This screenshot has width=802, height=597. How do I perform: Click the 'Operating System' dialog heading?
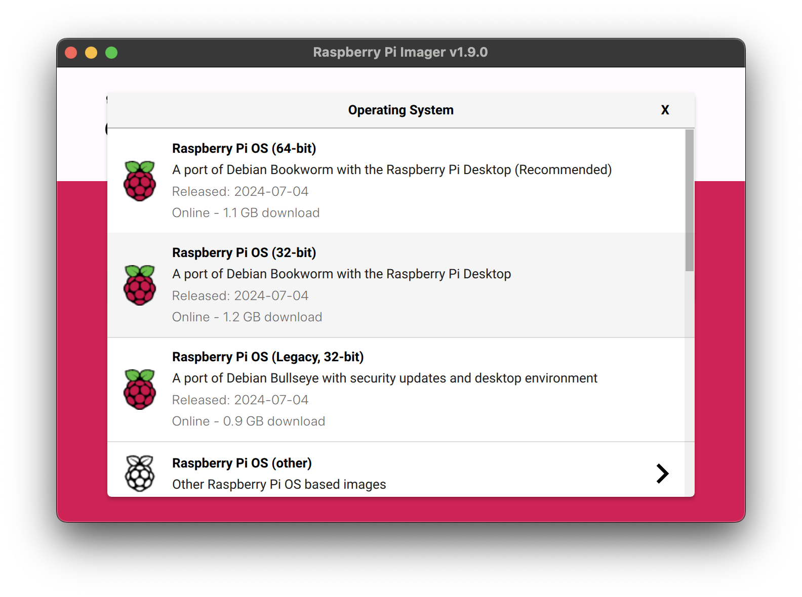point(400,110)
